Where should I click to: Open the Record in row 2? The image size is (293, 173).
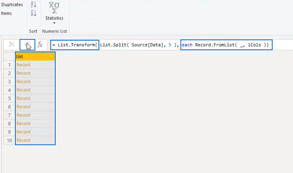tap(23, 73)
